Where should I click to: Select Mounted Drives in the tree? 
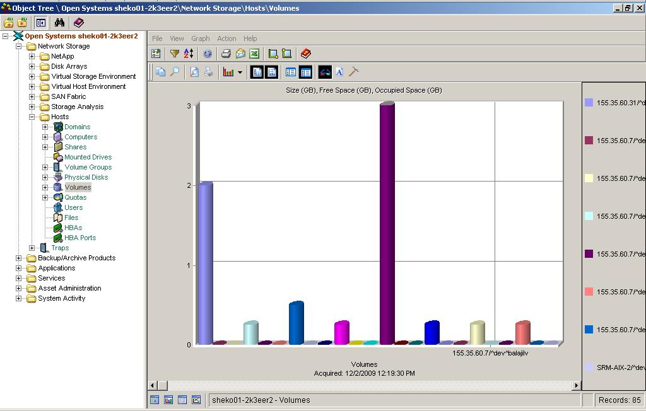tap(88, 157)
